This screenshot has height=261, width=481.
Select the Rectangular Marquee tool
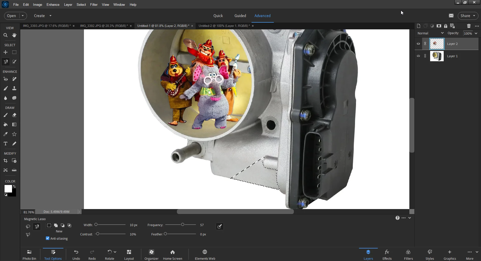click(14, 52)
